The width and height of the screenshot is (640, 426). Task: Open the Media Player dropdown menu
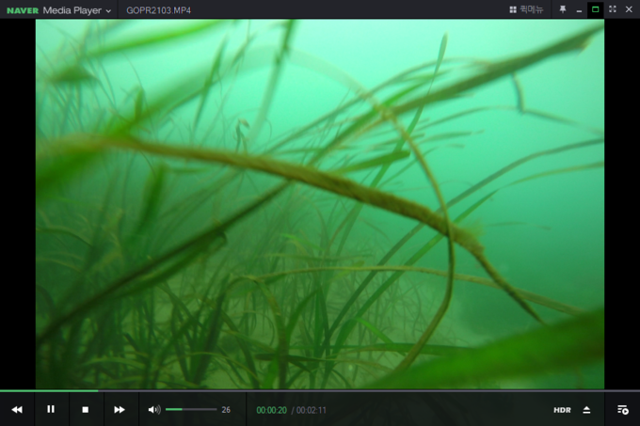[x=78, y=9]
